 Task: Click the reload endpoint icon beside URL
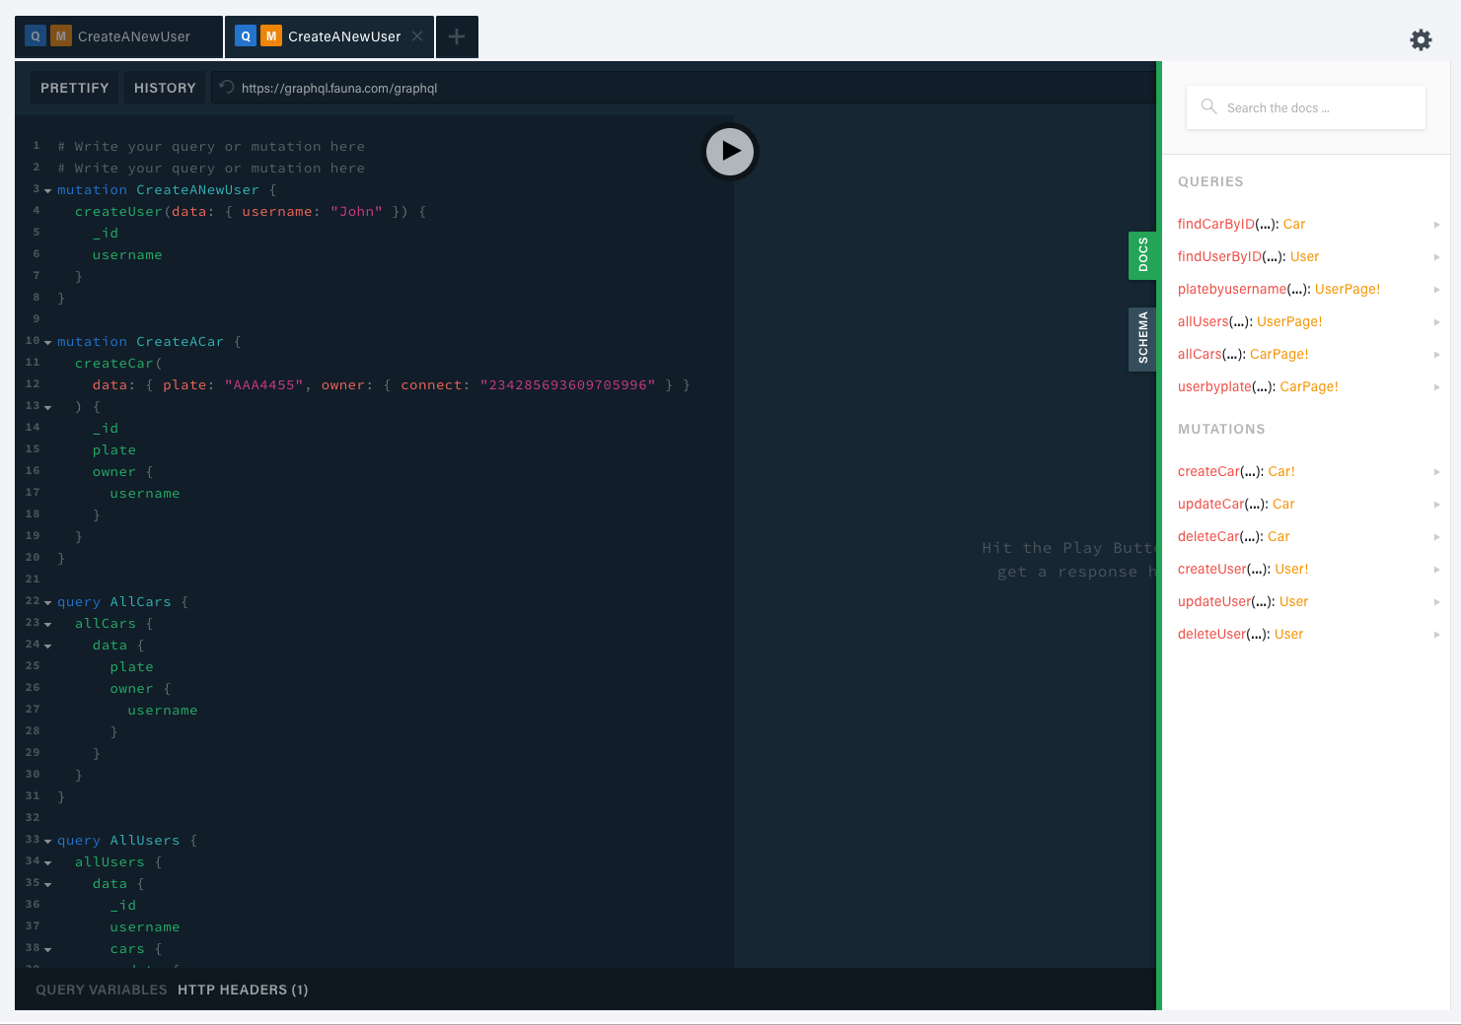coord(226,87)
